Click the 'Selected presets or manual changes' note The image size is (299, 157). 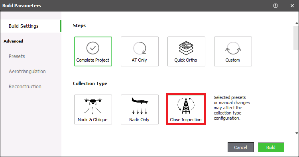[232, 108]
